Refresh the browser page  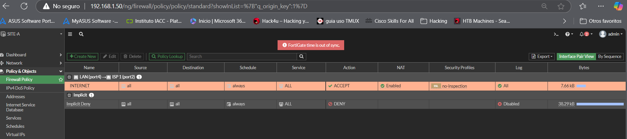pyautogui.click(x=24, y=6)
